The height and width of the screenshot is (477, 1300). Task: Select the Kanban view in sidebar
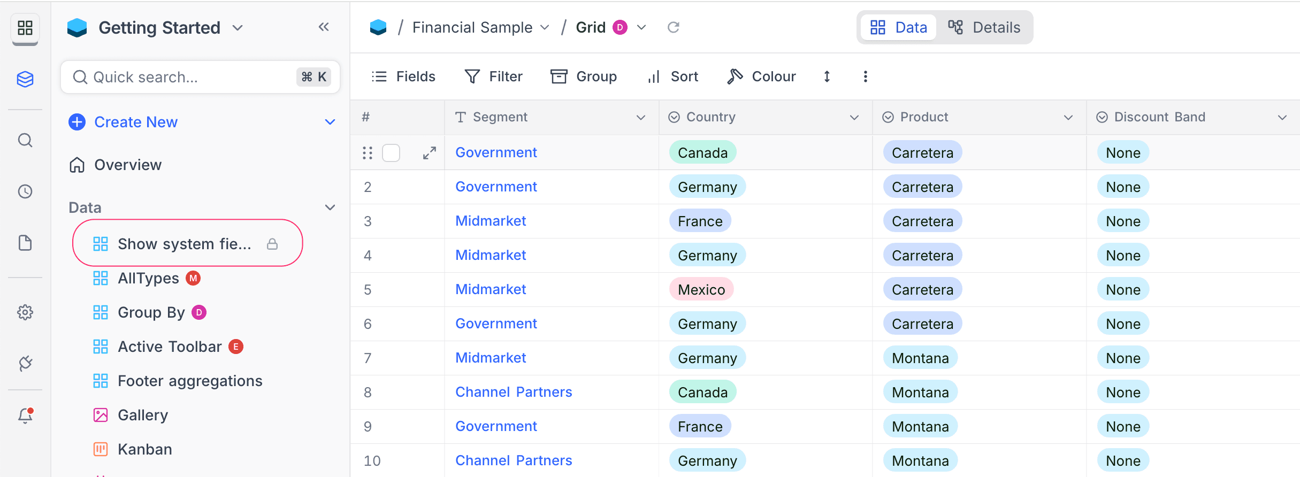click(x=144, y=449)
